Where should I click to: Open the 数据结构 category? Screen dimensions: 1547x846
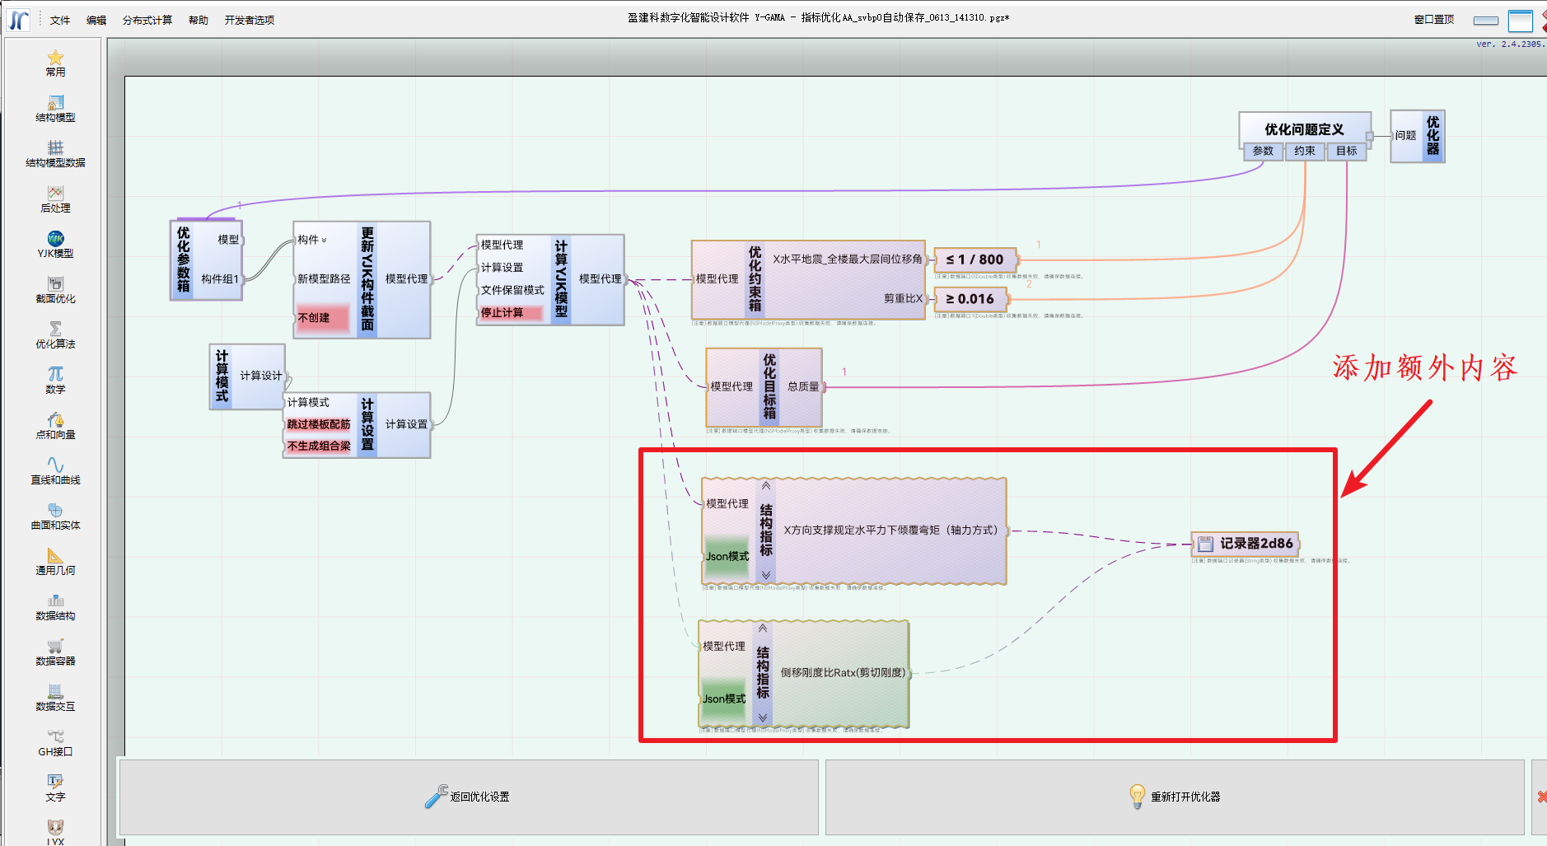click(x=55, y=607)
